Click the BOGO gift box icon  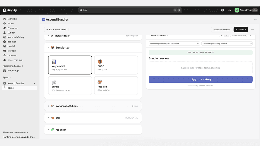[x=100, y=62]
